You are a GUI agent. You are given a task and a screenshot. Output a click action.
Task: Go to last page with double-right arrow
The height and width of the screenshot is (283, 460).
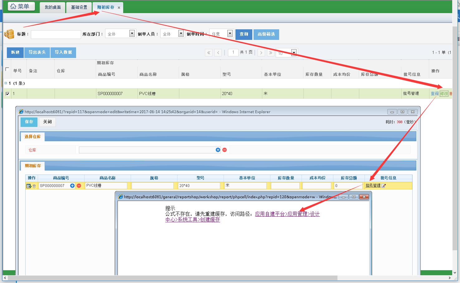tap(271, 53)
